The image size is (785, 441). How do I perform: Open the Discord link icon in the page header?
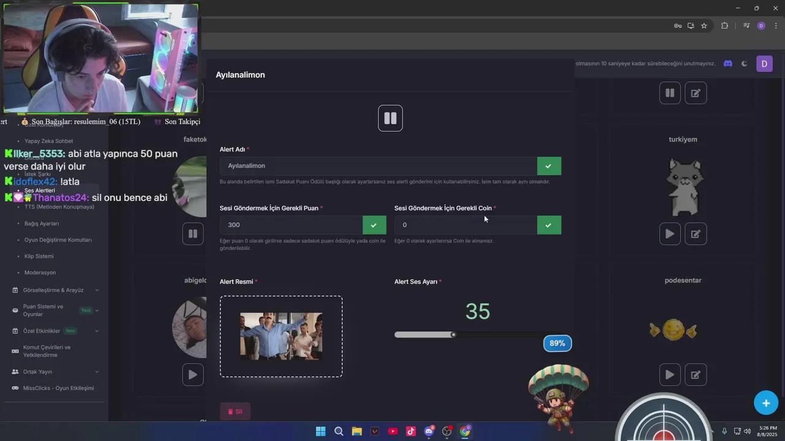[x=728, y=64]
